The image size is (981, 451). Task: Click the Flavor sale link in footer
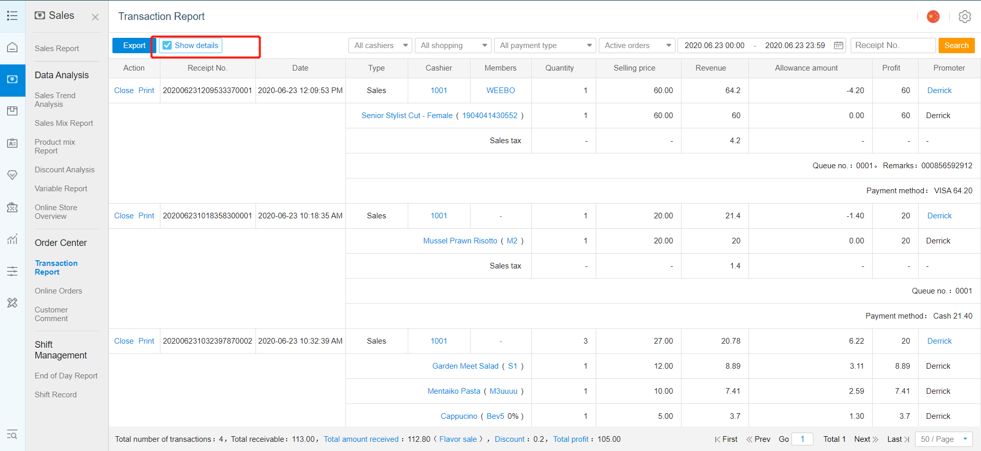(458, 439)
